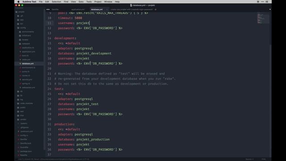The height and width of the screenshot is (161, 286).
Task: Open environment.rb in the sidebar
Action: (27, 68)
